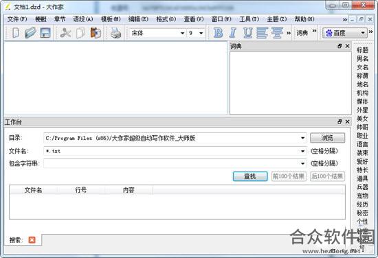Select 美女 in the right sidebar
The image size is (378, 258).
362,119
